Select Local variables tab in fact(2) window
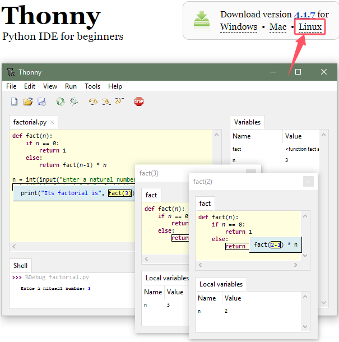 (221, 284)
